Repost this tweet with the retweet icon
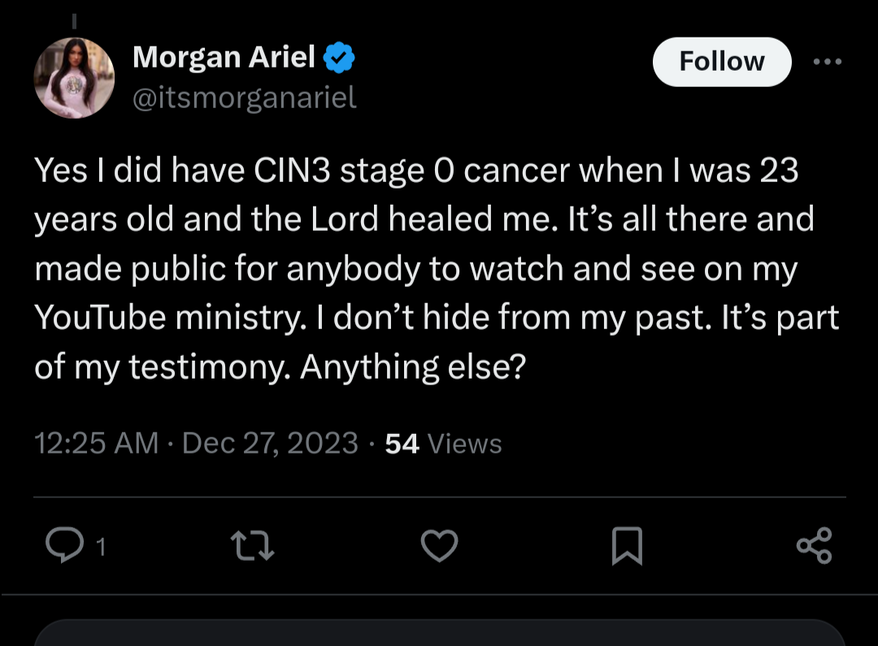This screenshot has height=646, width=878. (253, 545)
